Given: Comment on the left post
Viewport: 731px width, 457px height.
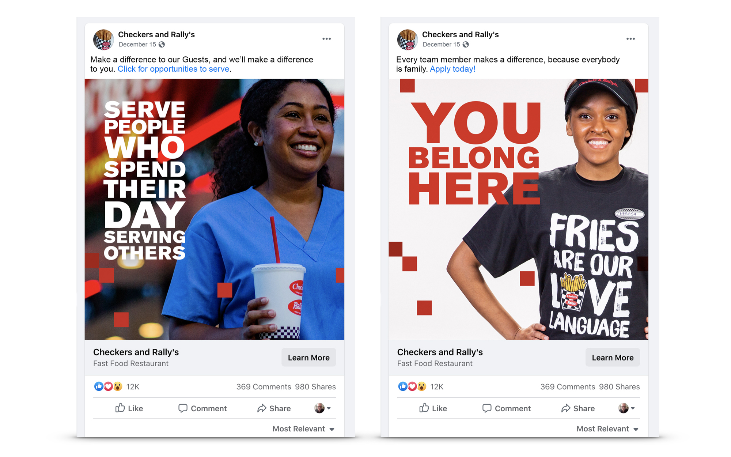Looking at the screenshot, I should (x=202, y=408).
